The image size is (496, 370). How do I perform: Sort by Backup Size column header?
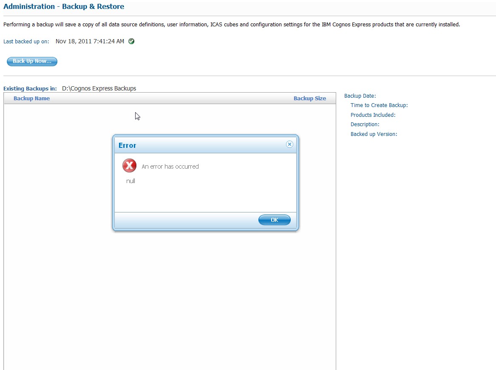pyautogui.click(x=310, y=99)
